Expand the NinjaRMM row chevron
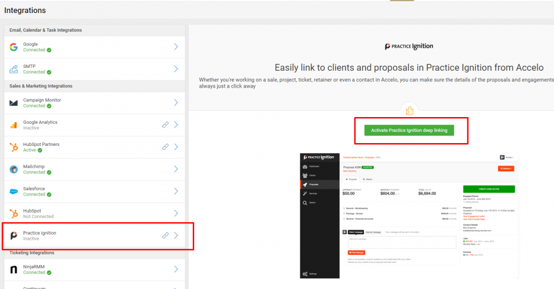 176,269
